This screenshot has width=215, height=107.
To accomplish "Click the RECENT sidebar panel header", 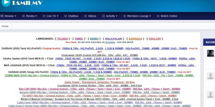I will point(209,42).
